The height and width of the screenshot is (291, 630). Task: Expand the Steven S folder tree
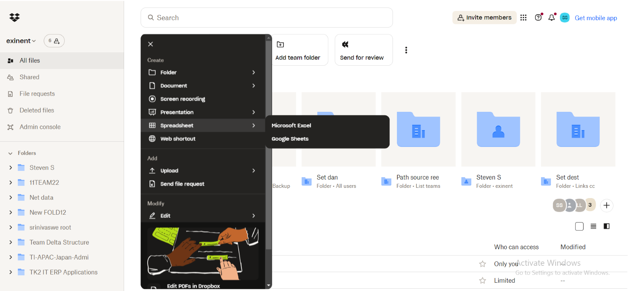click(x=11, y=168)
